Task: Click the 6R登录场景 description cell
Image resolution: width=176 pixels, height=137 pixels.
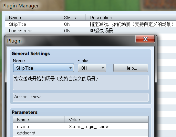Action: pos(101,31)
